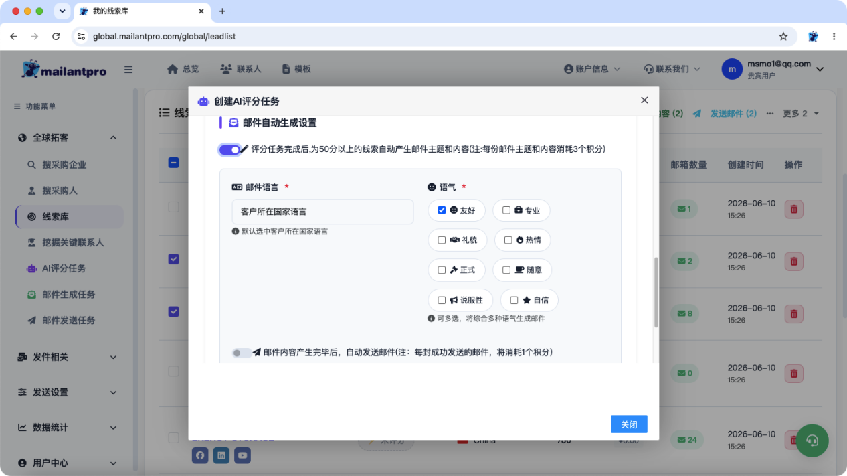The height and width of the screenshot is (476, 847).
Task: Click the browser back arrow
Action: pyautogui.click(x=14, y=37)
